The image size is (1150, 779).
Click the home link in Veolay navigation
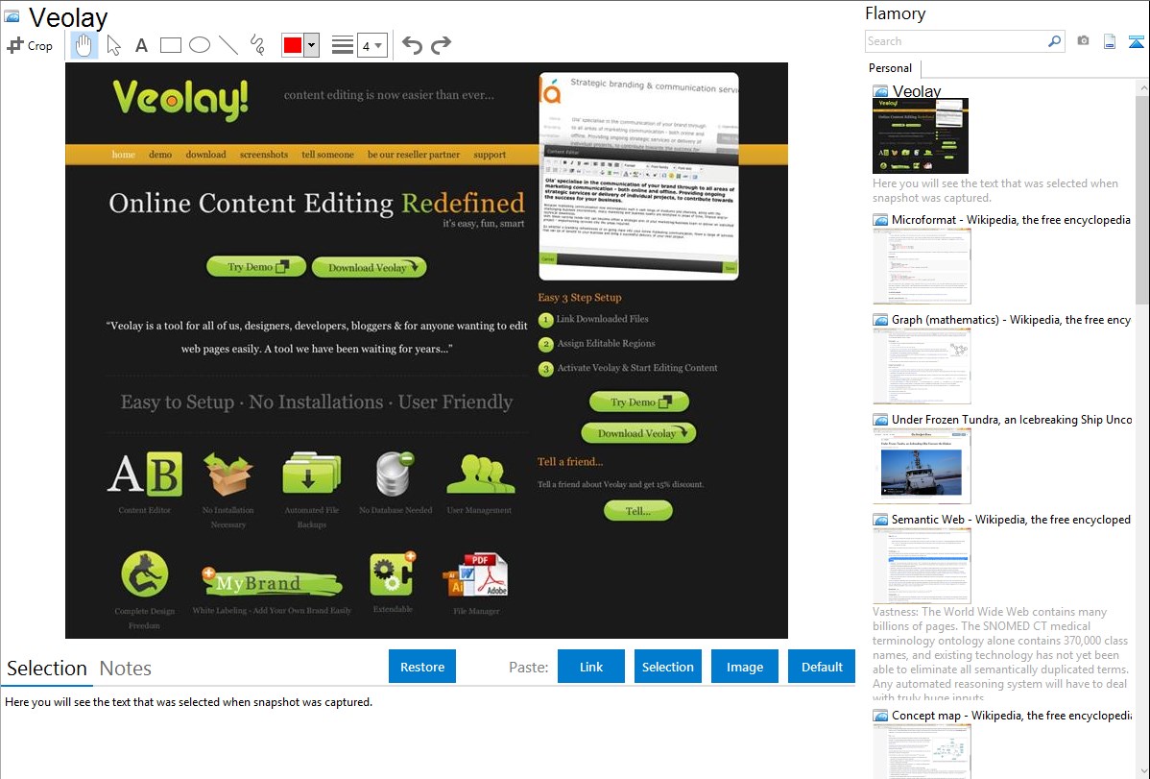[x=123, y=155]
